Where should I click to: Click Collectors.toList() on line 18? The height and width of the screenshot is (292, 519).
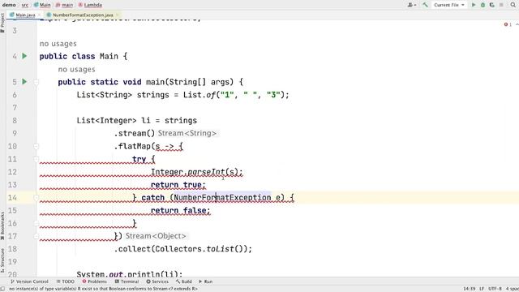(x=201, y=249)
